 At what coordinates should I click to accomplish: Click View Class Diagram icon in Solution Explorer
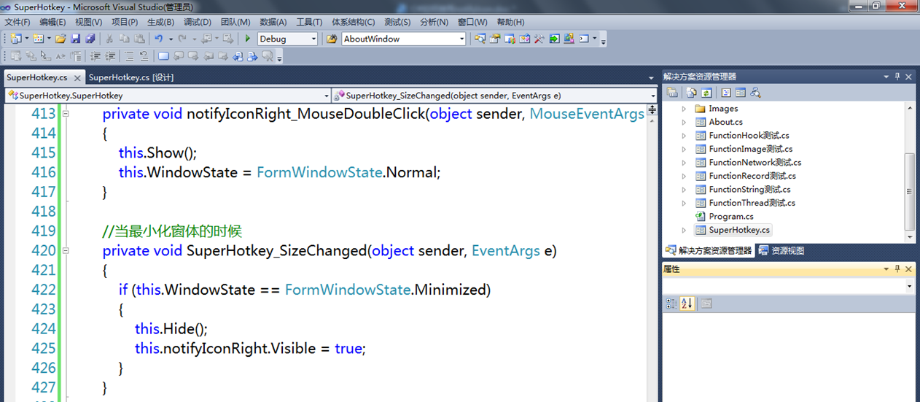coord(755,93)
